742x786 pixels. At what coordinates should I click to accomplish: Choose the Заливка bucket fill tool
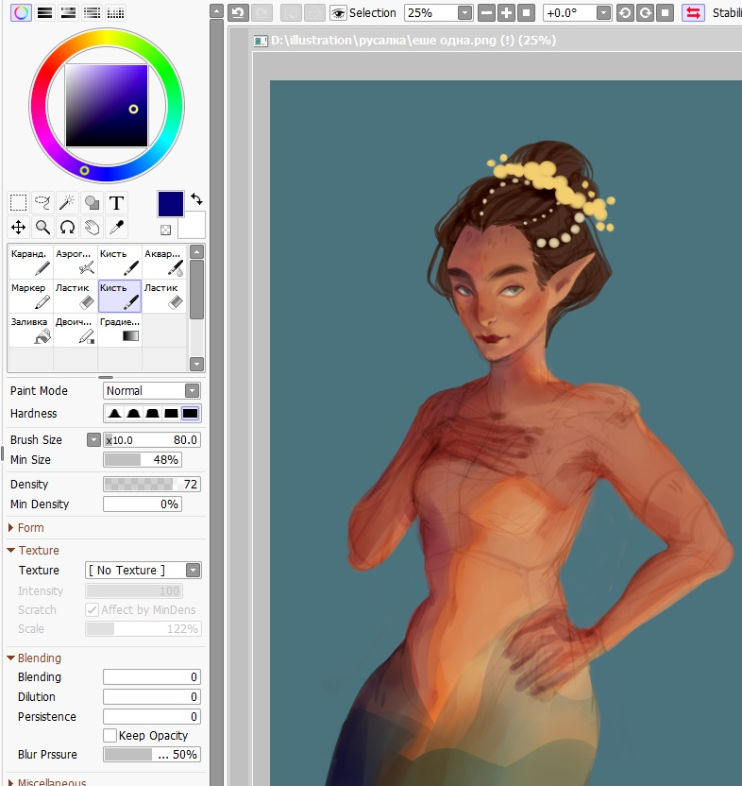click(30, 330)
